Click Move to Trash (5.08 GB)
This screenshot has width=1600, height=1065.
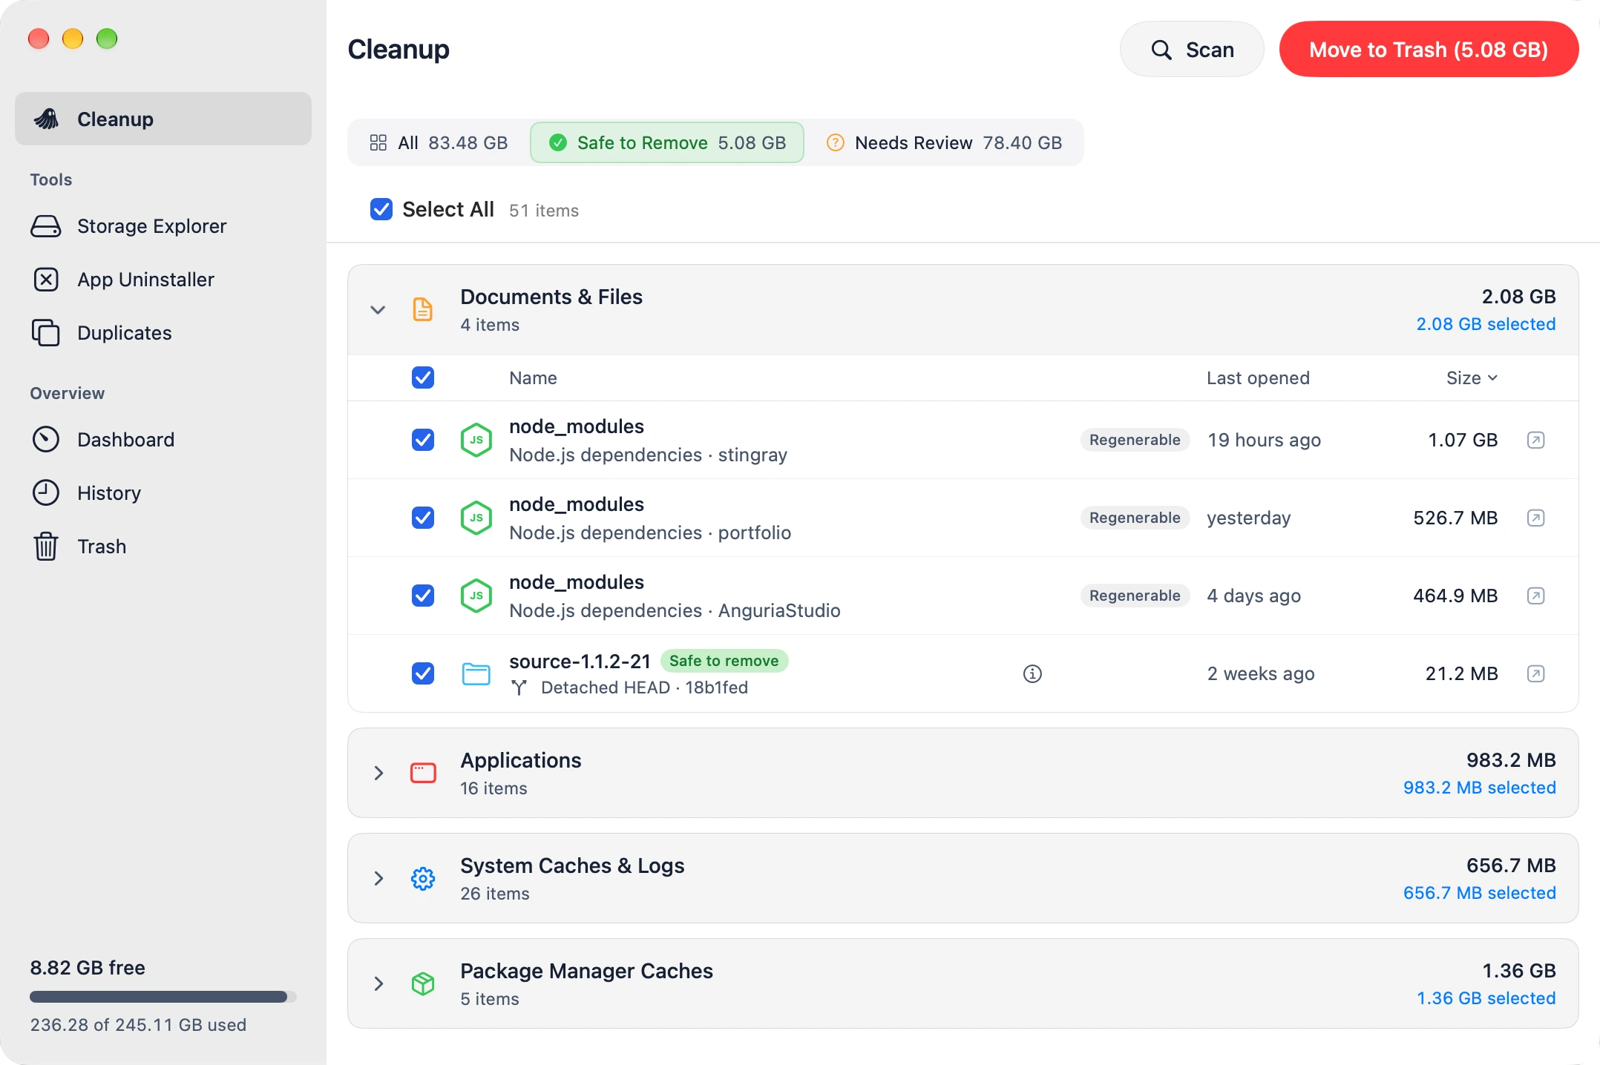pyautogui.click(x=1429, y=49)
